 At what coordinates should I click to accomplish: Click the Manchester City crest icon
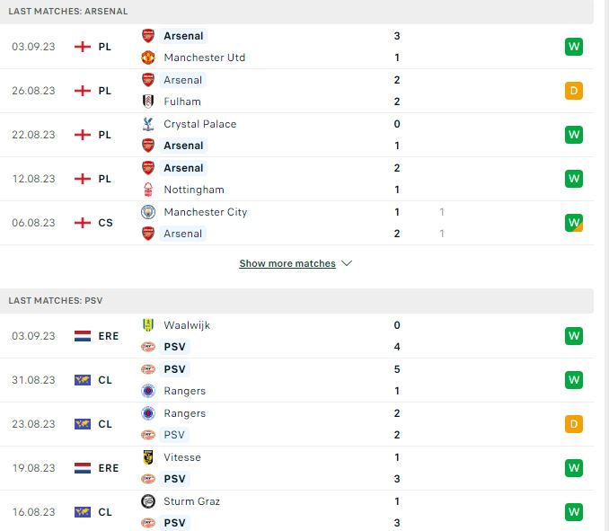click(x=148, y=212)
